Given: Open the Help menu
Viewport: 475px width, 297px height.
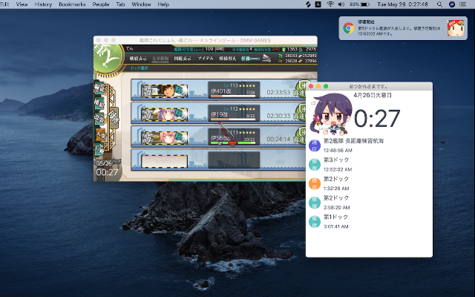Looking at the screenshot, I should coord(163,4).
